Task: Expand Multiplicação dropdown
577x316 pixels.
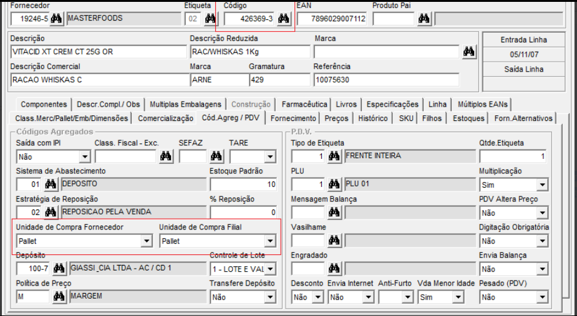Action: pyautogui.click(x=543, y=185)
